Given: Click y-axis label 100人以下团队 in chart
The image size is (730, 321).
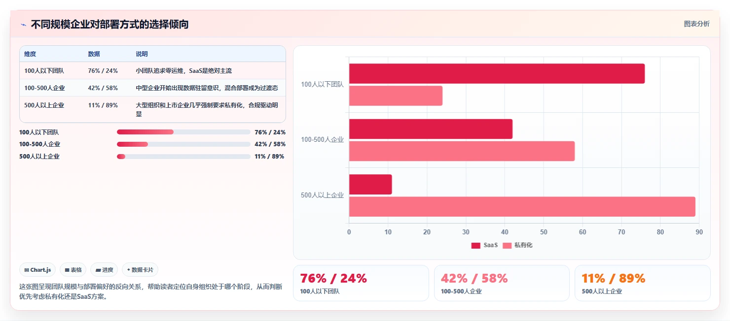Looking at the screenshot, I should 322,84.
